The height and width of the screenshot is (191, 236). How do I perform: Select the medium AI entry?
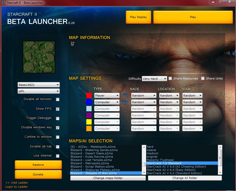(182, 153)
